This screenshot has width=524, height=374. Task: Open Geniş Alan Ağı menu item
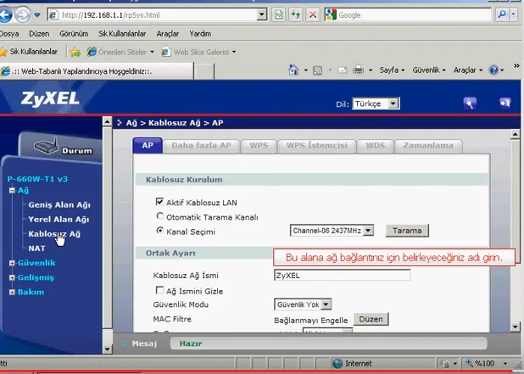pyautogui.click(x=59, y=205)
